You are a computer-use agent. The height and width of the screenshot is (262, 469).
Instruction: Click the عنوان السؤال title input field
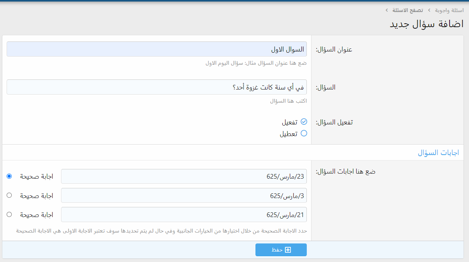(156, 49)
